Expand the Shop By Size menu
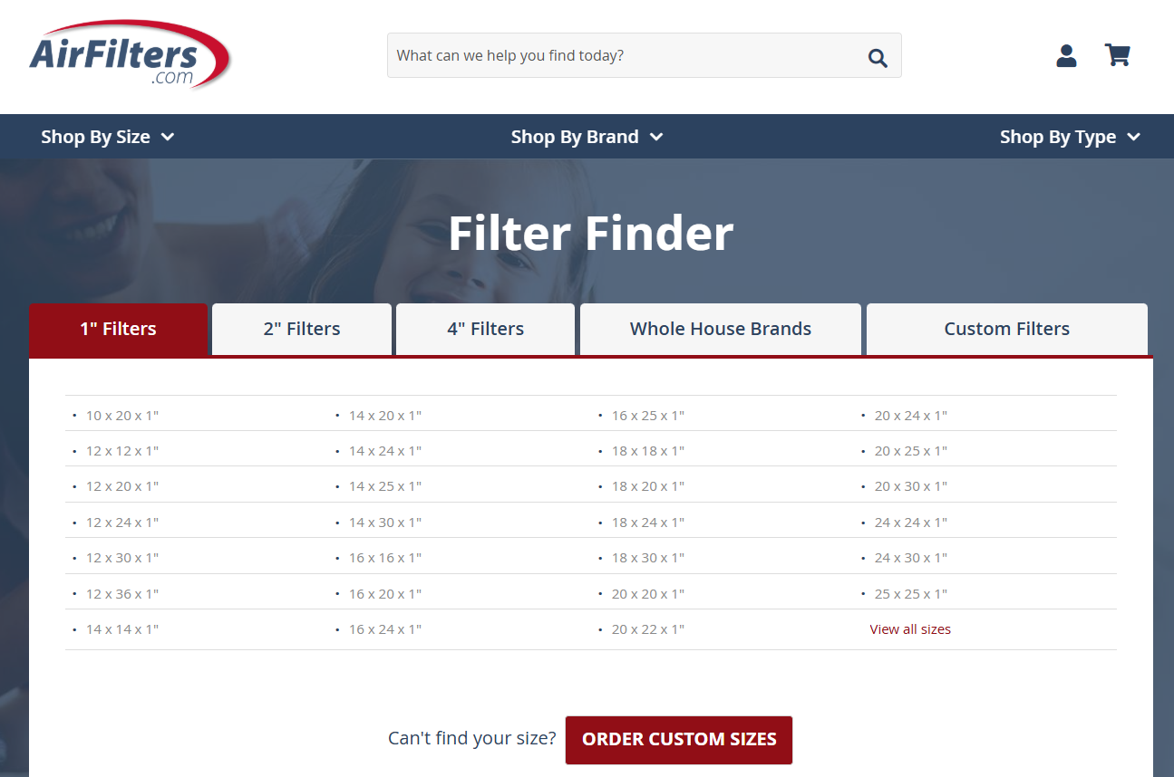 pyautogui.click(x=107, y=137)
